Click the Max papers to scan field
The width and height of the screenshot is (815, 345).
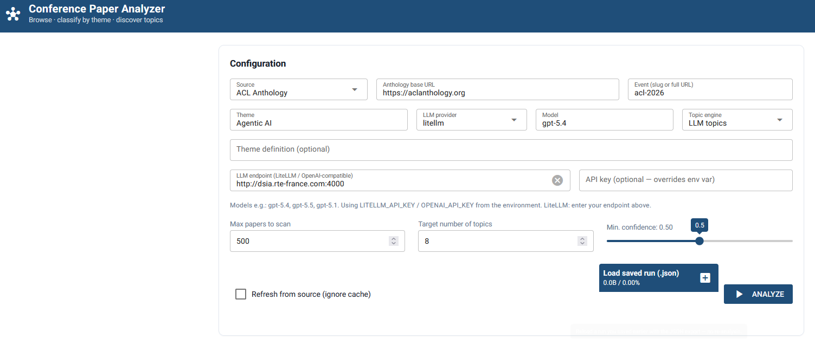[317, 241]
